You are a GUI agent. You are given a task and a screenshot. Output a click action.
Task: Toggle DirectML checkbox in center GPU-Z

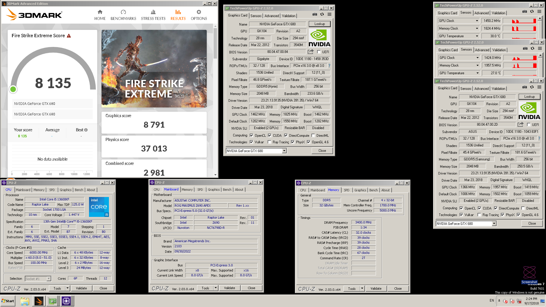coord(313,136)
